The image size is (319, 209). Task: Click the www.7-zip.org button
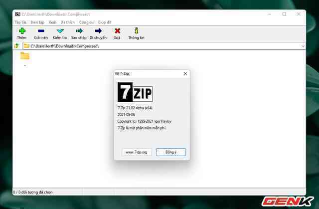[x=137, y=152]
